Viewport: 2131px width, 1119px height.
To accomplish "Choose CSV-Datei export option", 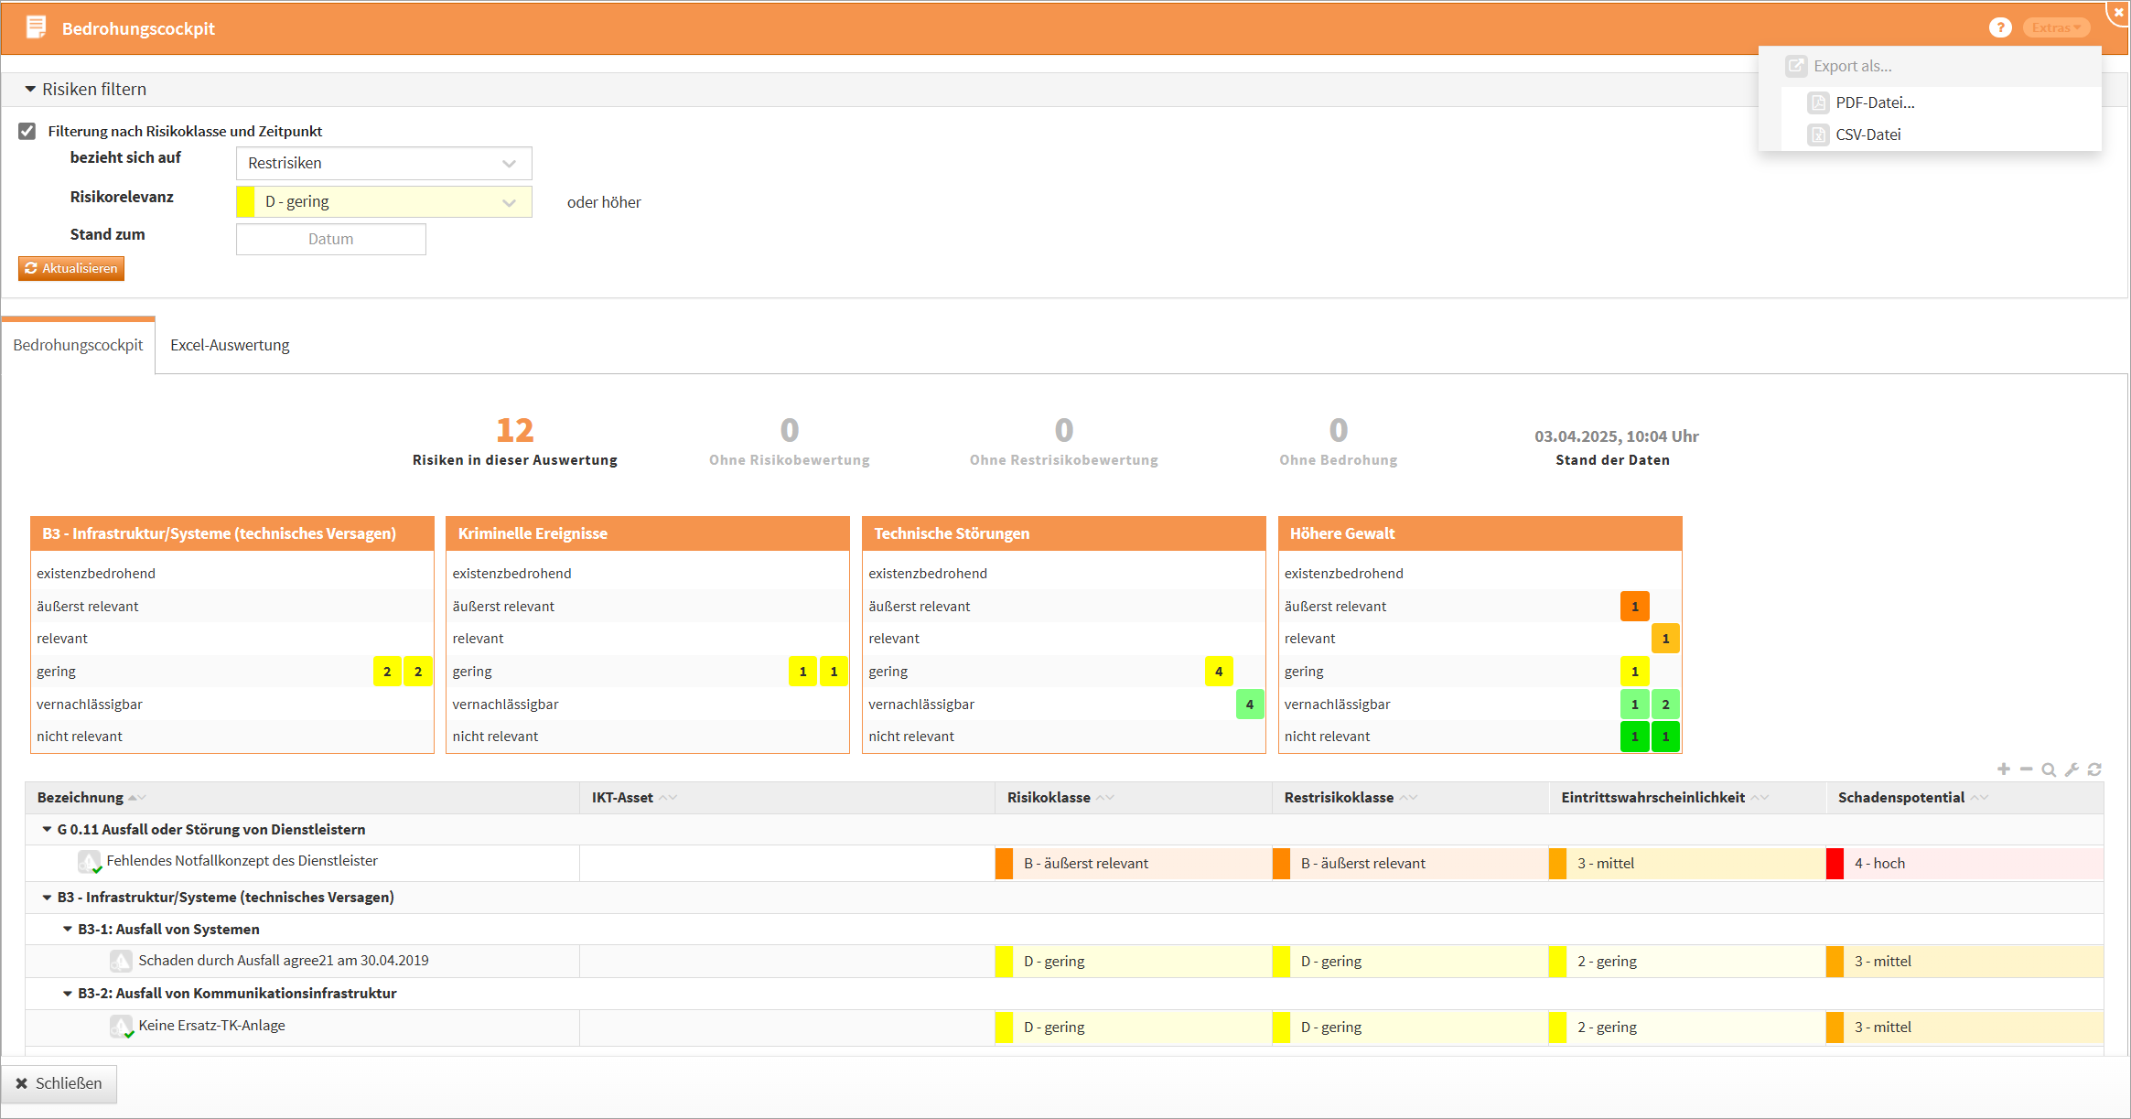I will click(x=1867, y=134).
